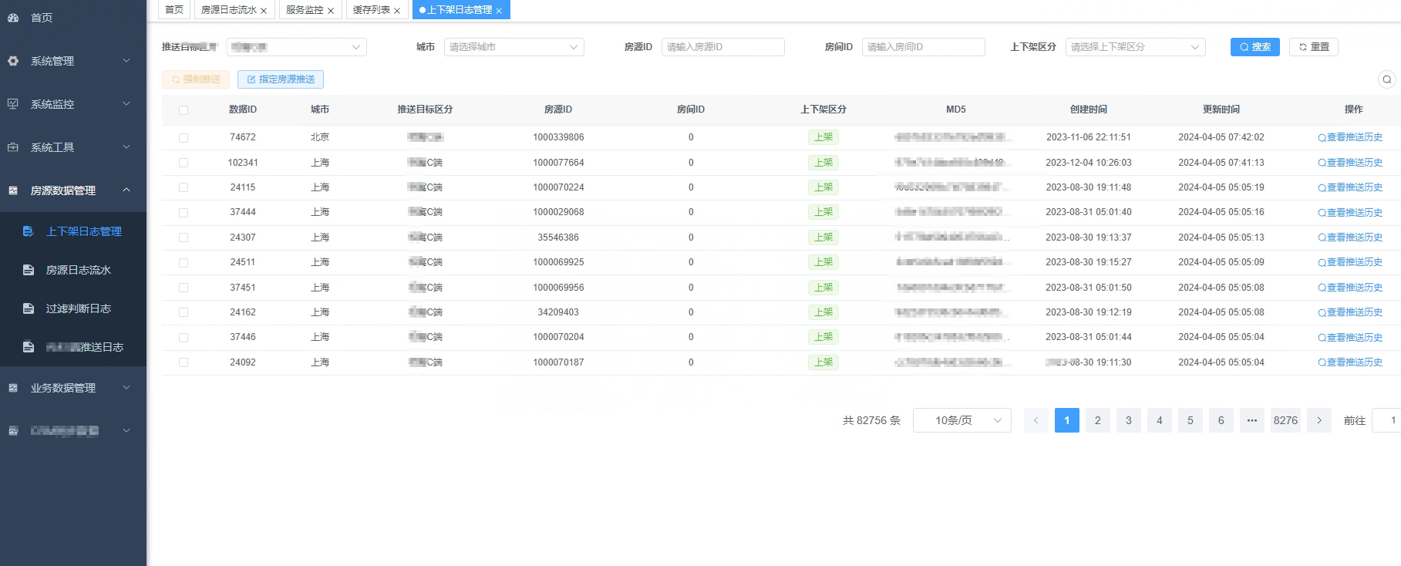Go to page 2
Screen dimensions: 1401x566
point(1098,420)
